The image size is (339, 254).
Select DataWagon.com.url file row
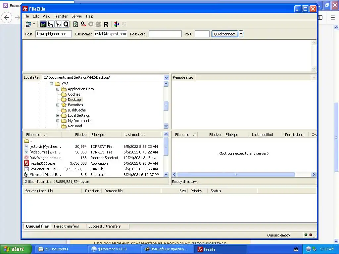click(92, 158)
